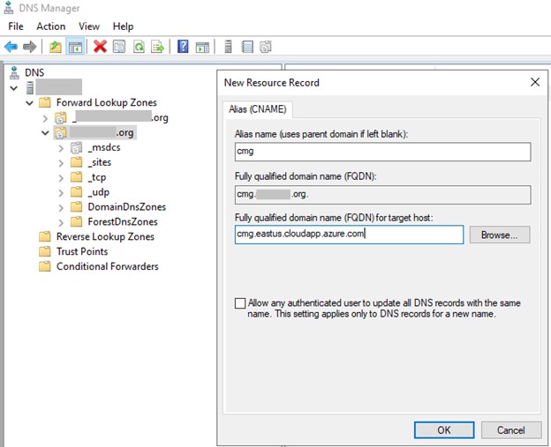Select the Reverse Lookup Zones tree item
This screenshot has height=447, width=551.
click(x=105, y=237)
